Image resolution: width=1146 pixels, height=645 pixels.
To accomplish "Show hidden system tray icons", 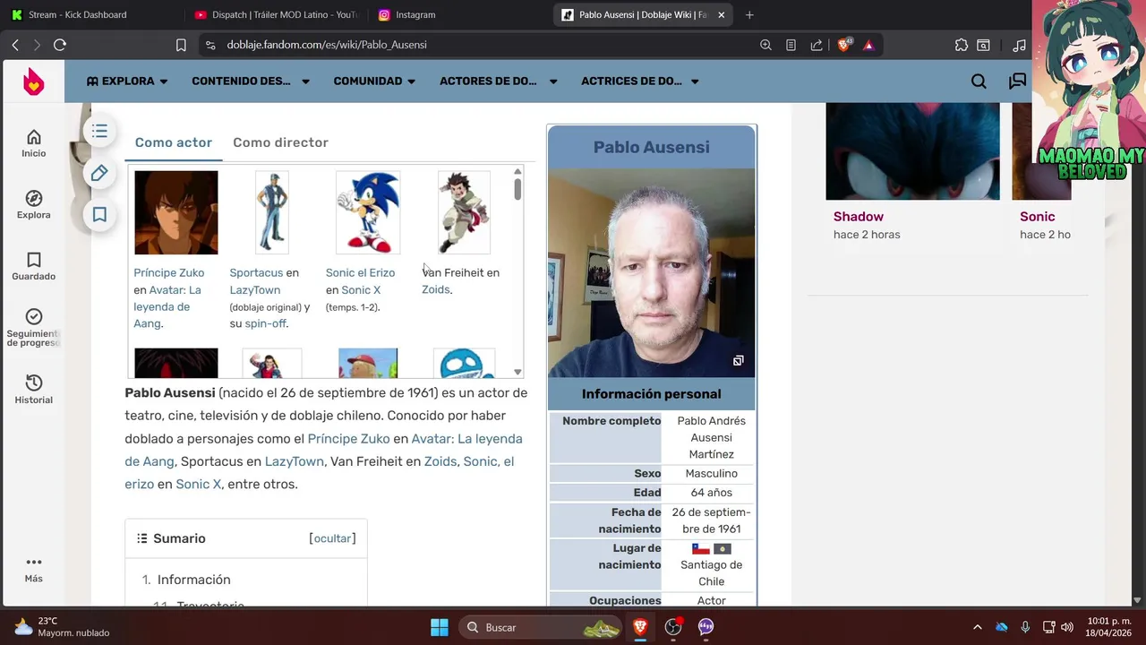I will click(977, 627).
